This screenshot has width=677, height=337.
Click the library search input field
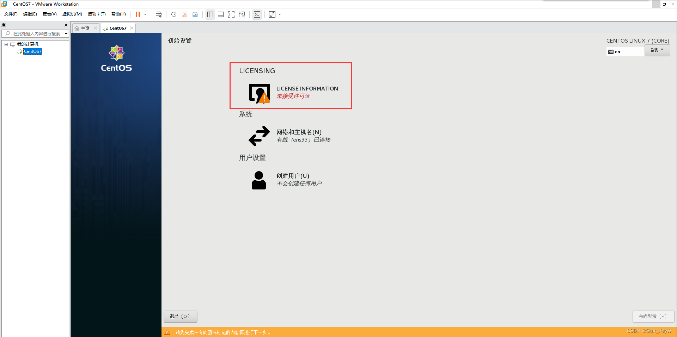point(35,33)
